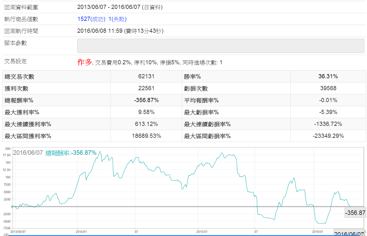Click the 2016/01 label on the time axis
This screenshot has width=367, height=236.
coord(318,231)
